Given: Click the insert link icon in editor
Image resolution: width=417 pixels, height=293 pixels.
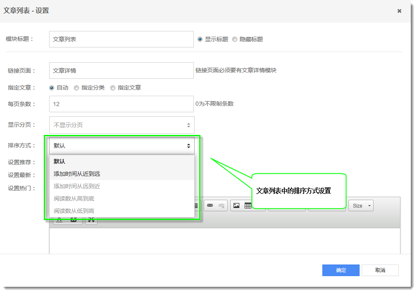Looking at the screenshot, I should pos(210,206).
